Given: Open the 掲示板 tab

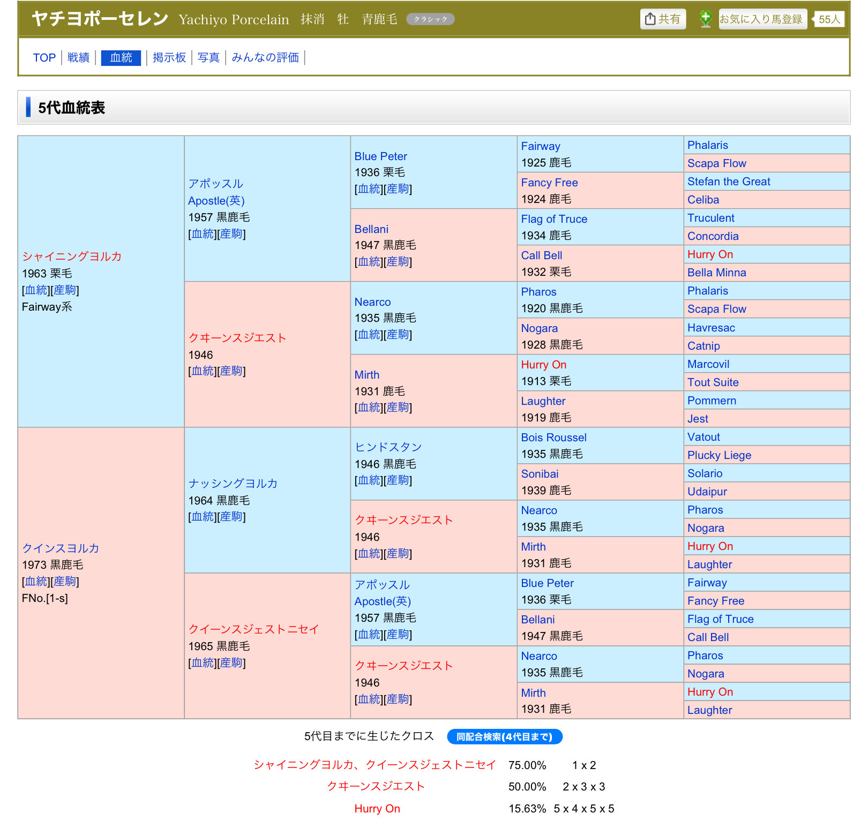Looking at the screenshot, I should (x=169, y=57).
